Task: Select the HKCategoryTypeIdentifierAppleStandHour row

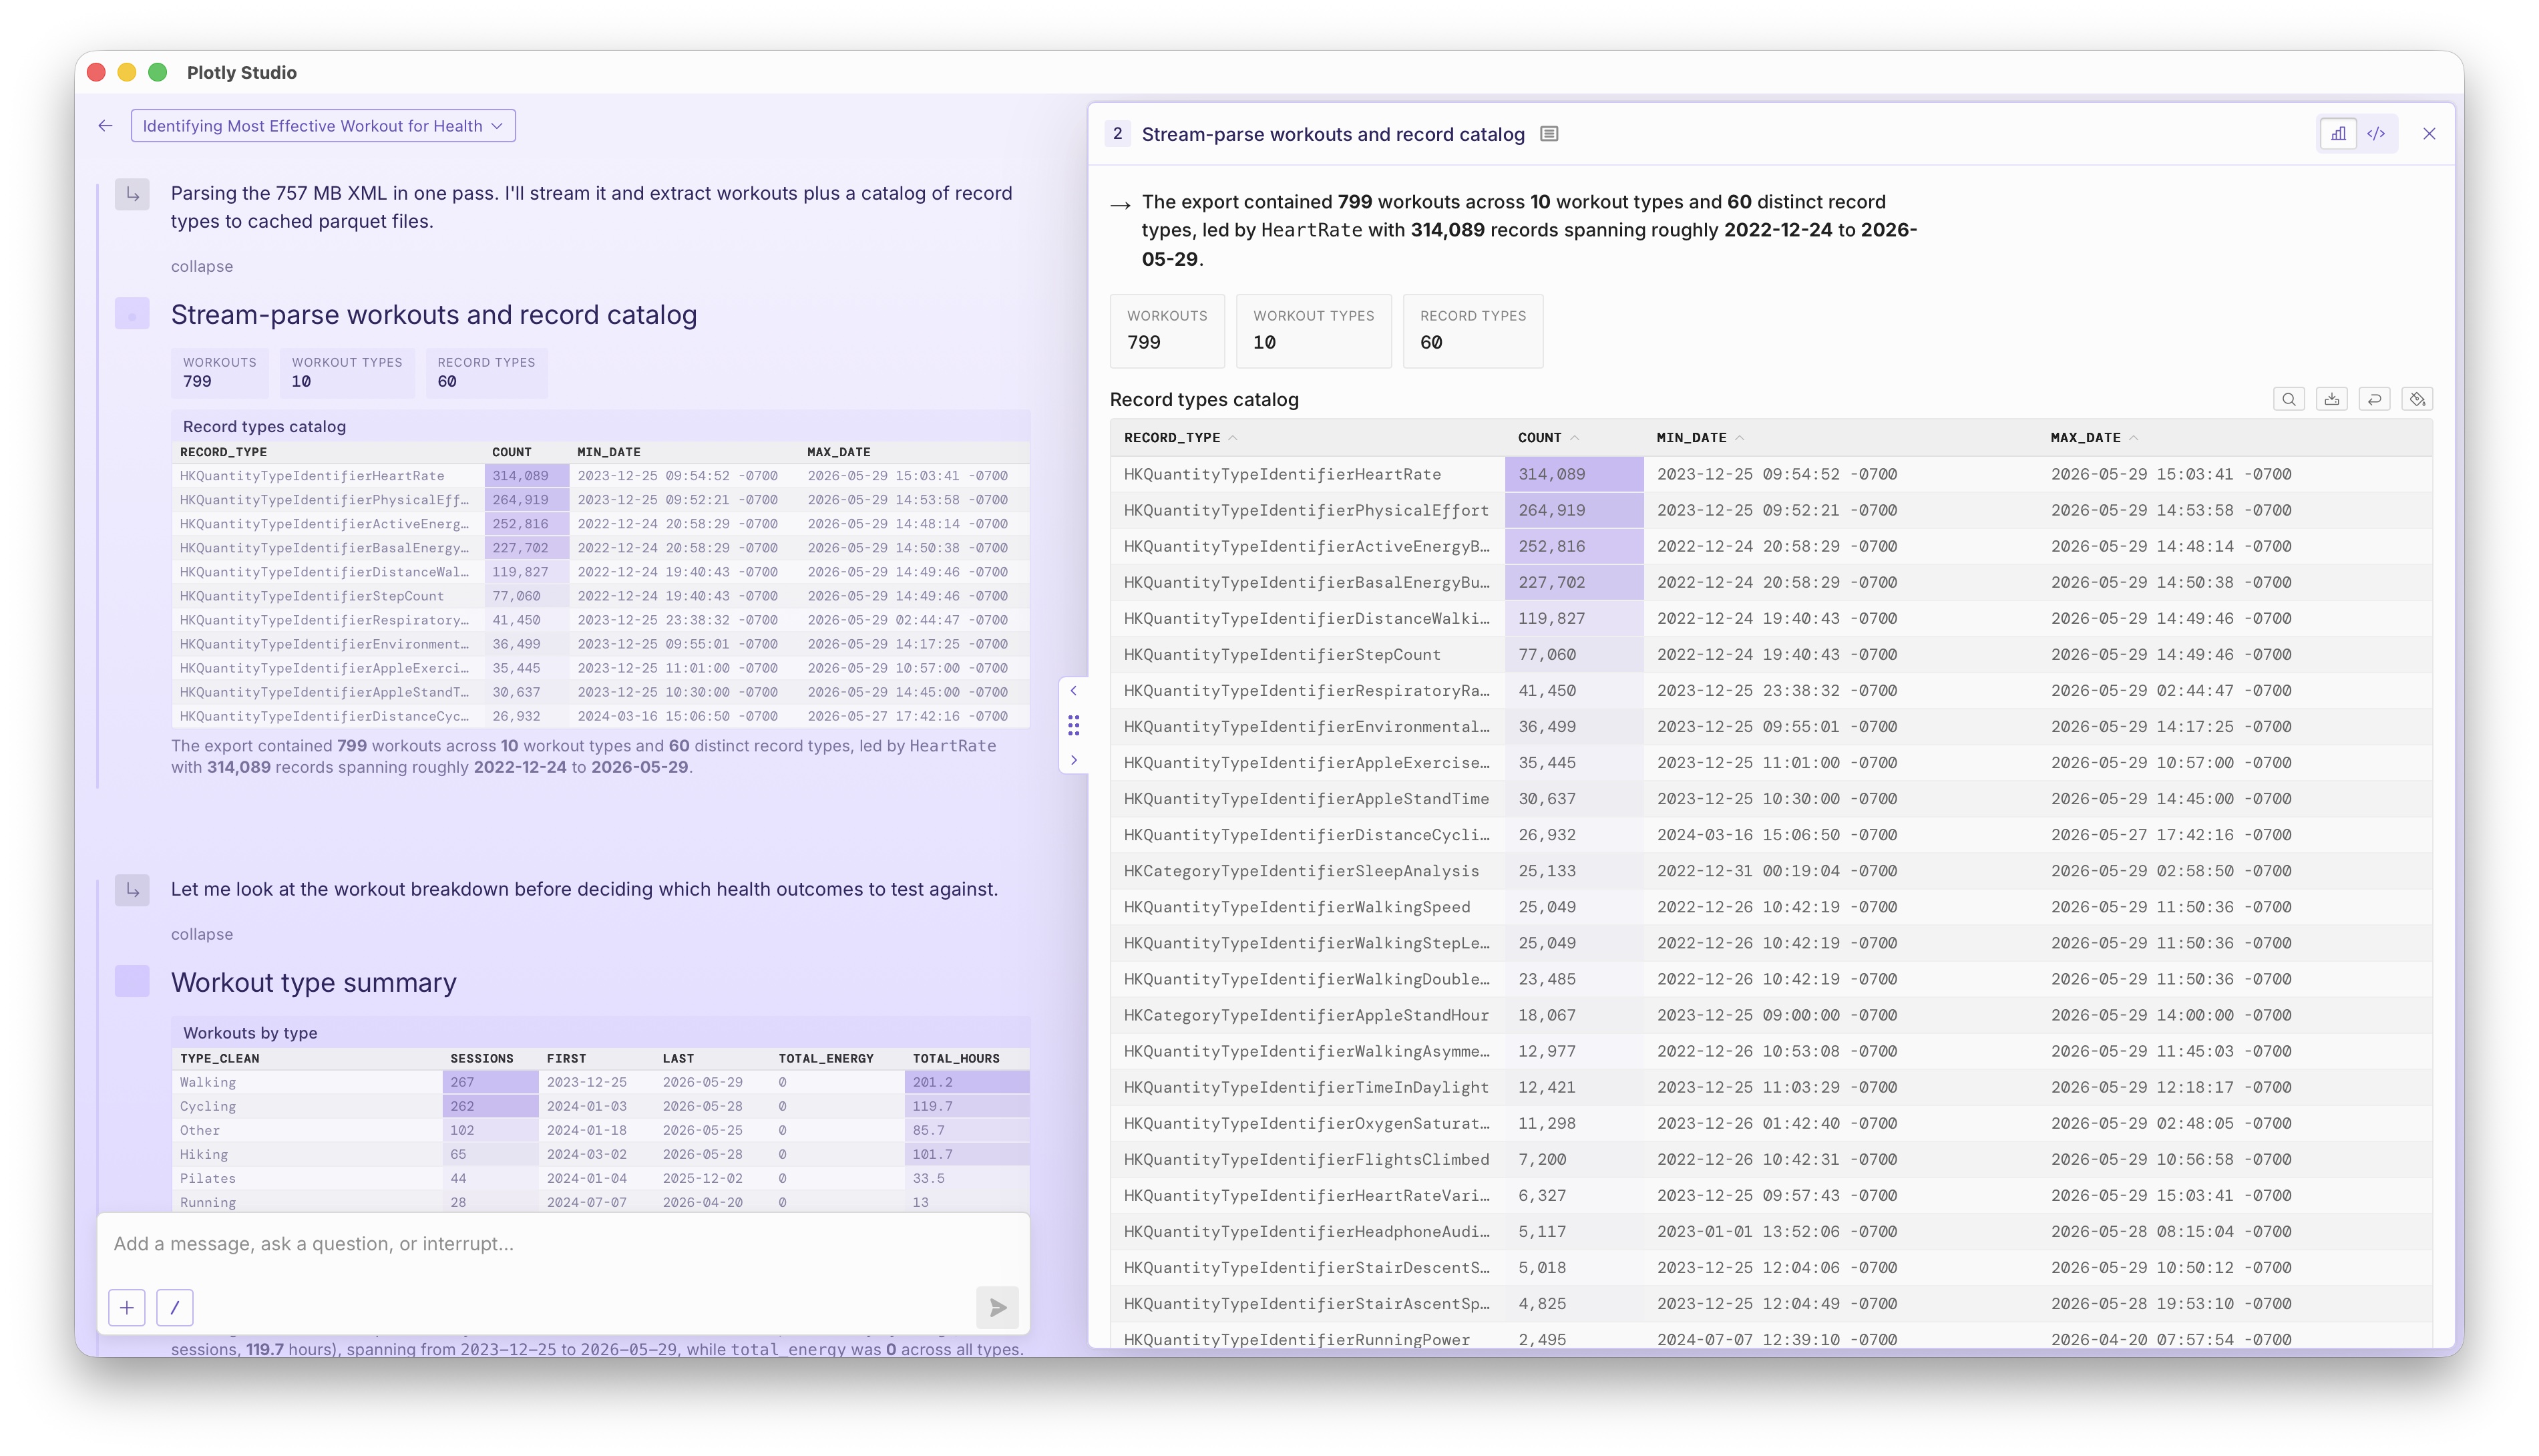Action: tap(1771, 1015)
